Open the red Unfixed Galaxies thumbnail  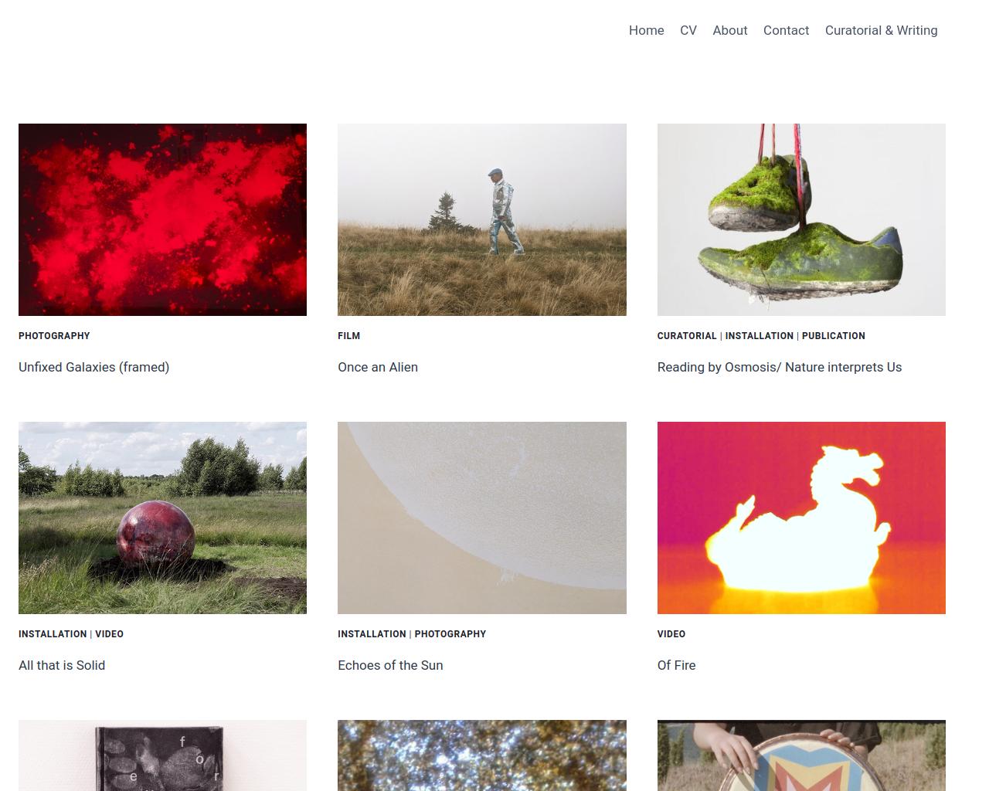click(162, 219)
